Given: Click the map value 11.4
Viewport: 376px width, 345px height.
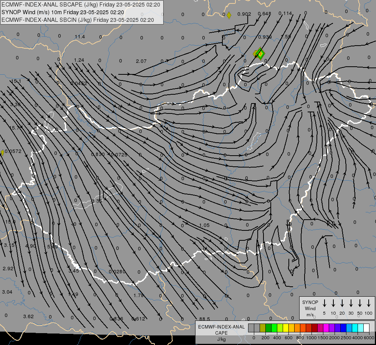Looking at the screenshot, I should click(x=80, y=37).
